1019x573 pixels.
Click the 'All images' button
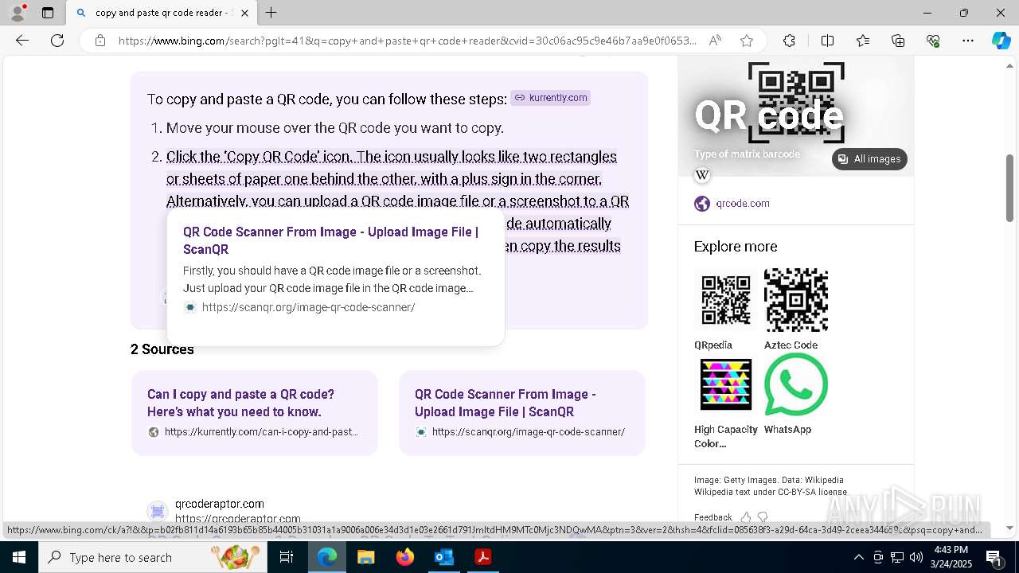coord(869,159)
